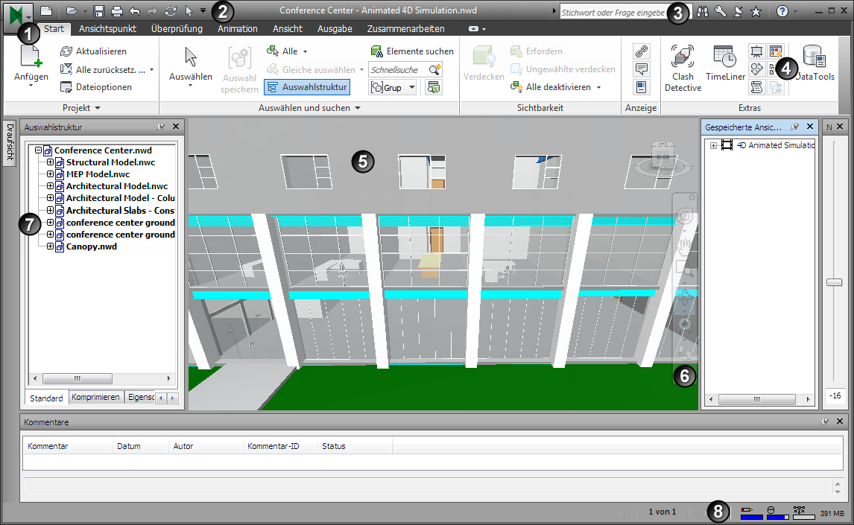The width and height of the screenshot is (854, 525).
Task: Open TimeLiner
Action: (726, 64)
